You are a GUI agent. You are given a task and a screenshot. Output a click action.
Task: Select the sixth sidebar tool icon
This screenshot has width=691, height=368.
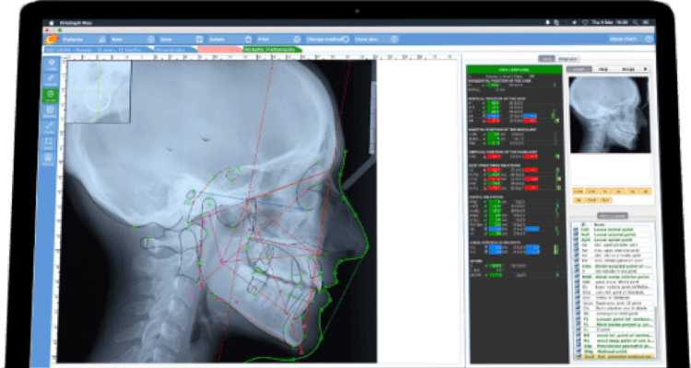50,144
